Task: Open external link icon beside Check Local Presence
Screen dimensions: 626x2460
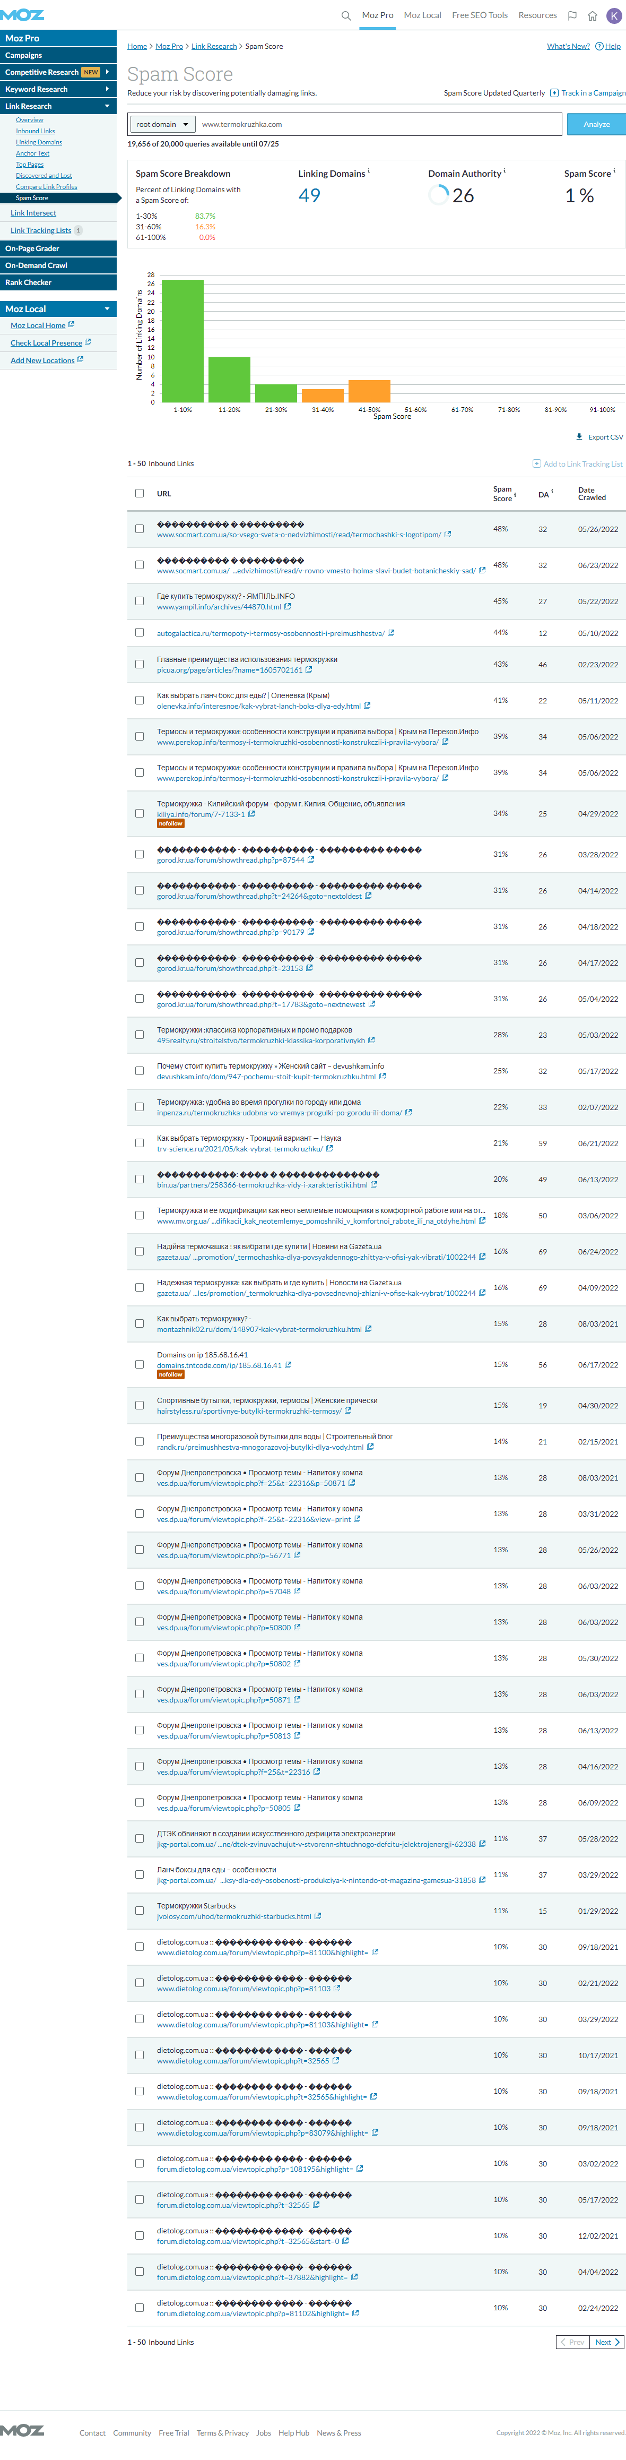Action: (x=88, y=342)
